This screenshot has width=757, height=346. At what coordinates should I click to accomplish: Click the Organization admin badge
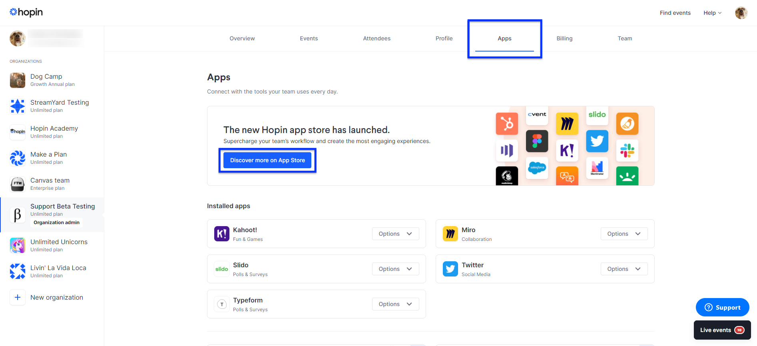[56, 223]
